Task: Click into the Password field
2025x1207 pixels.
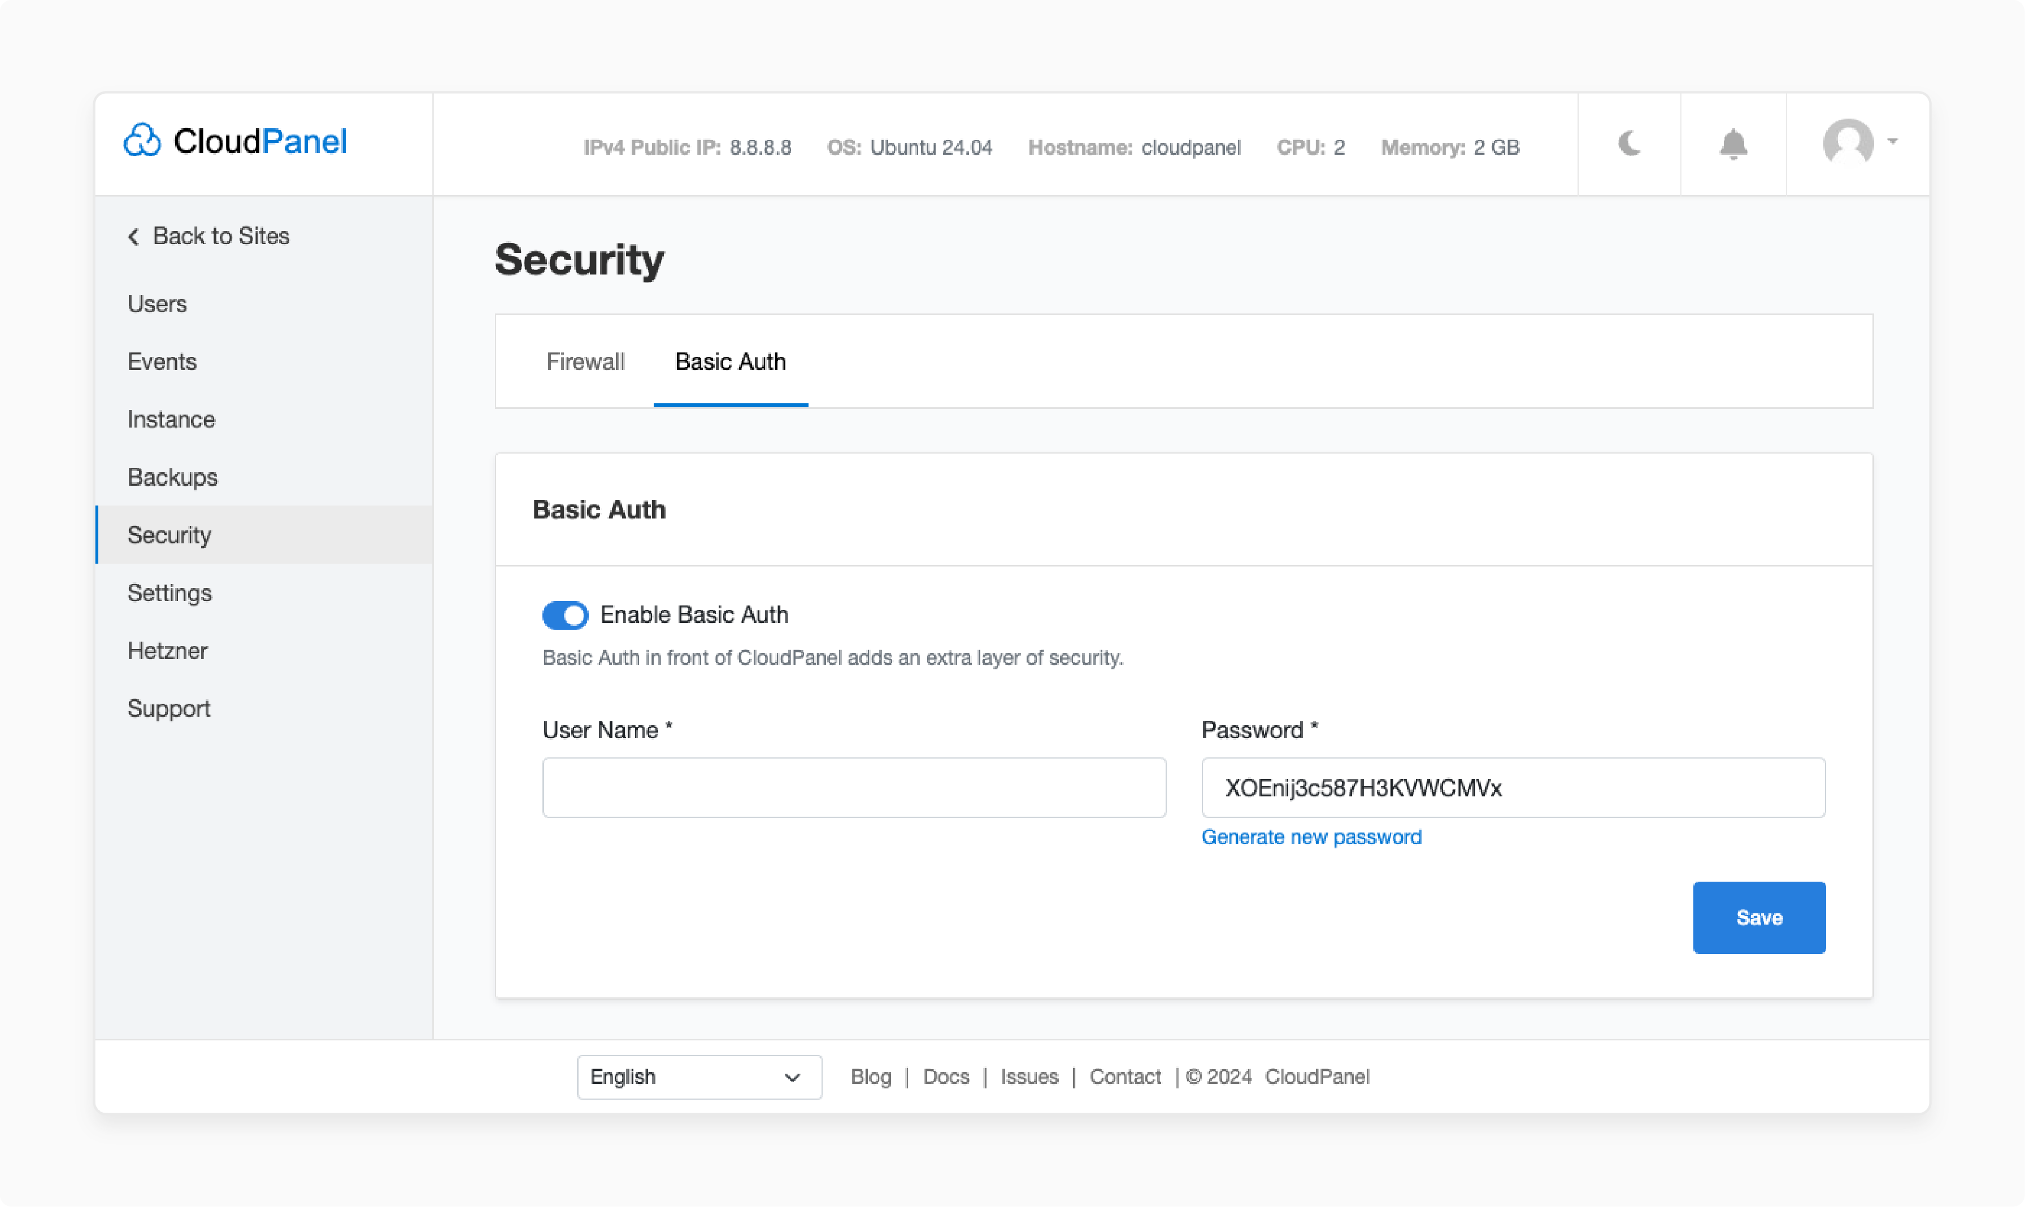Action: tap(1513, 787)
